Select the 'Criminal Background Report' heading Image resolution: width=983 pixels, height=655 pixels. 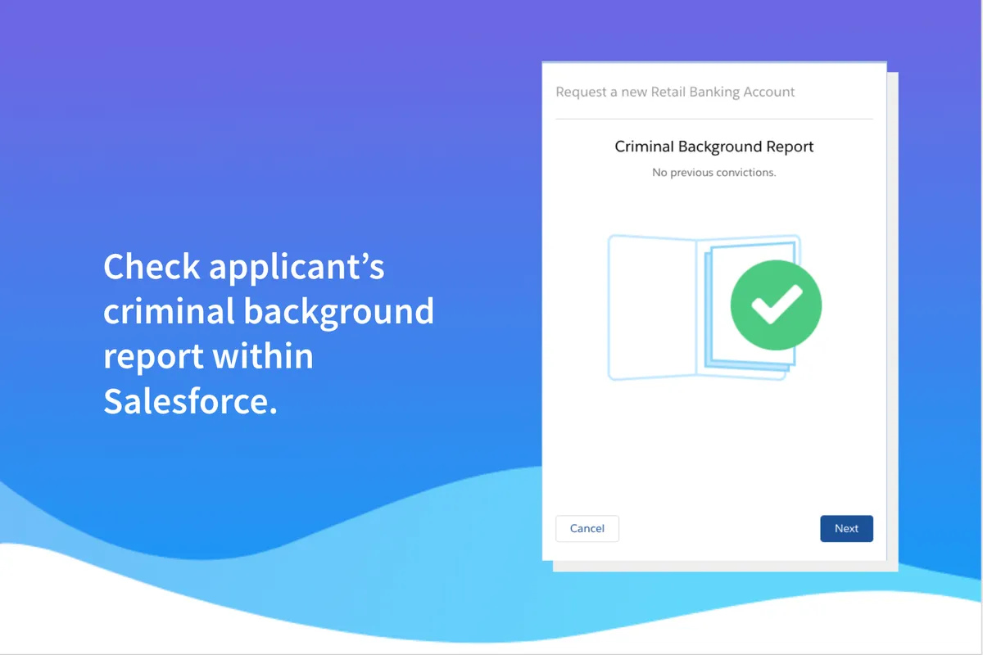click(x=714, y=147)
